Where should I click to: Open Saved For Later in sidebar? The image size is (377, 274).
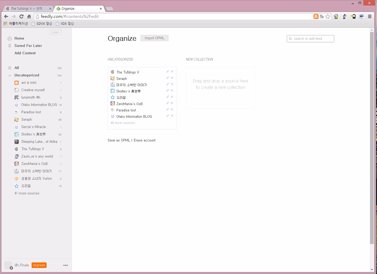[x=28, y=46]
